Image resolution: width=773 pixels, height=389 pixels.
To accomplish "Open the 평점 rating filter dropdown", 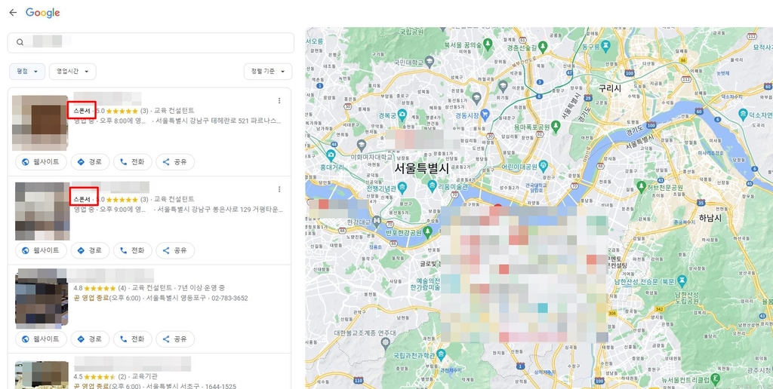I will click(27, 72).
